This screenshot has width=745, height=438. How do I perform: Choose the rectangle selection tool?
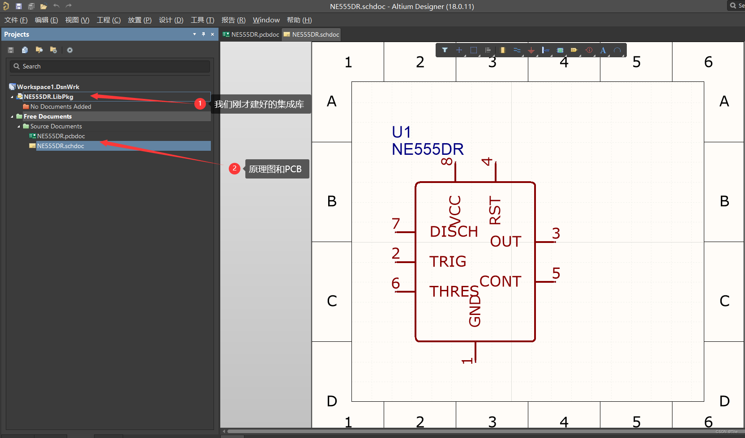coord(474,50)
